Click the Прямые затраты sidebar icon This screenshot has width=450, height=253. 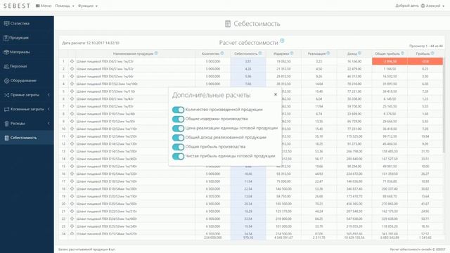[x=6, y=95]
